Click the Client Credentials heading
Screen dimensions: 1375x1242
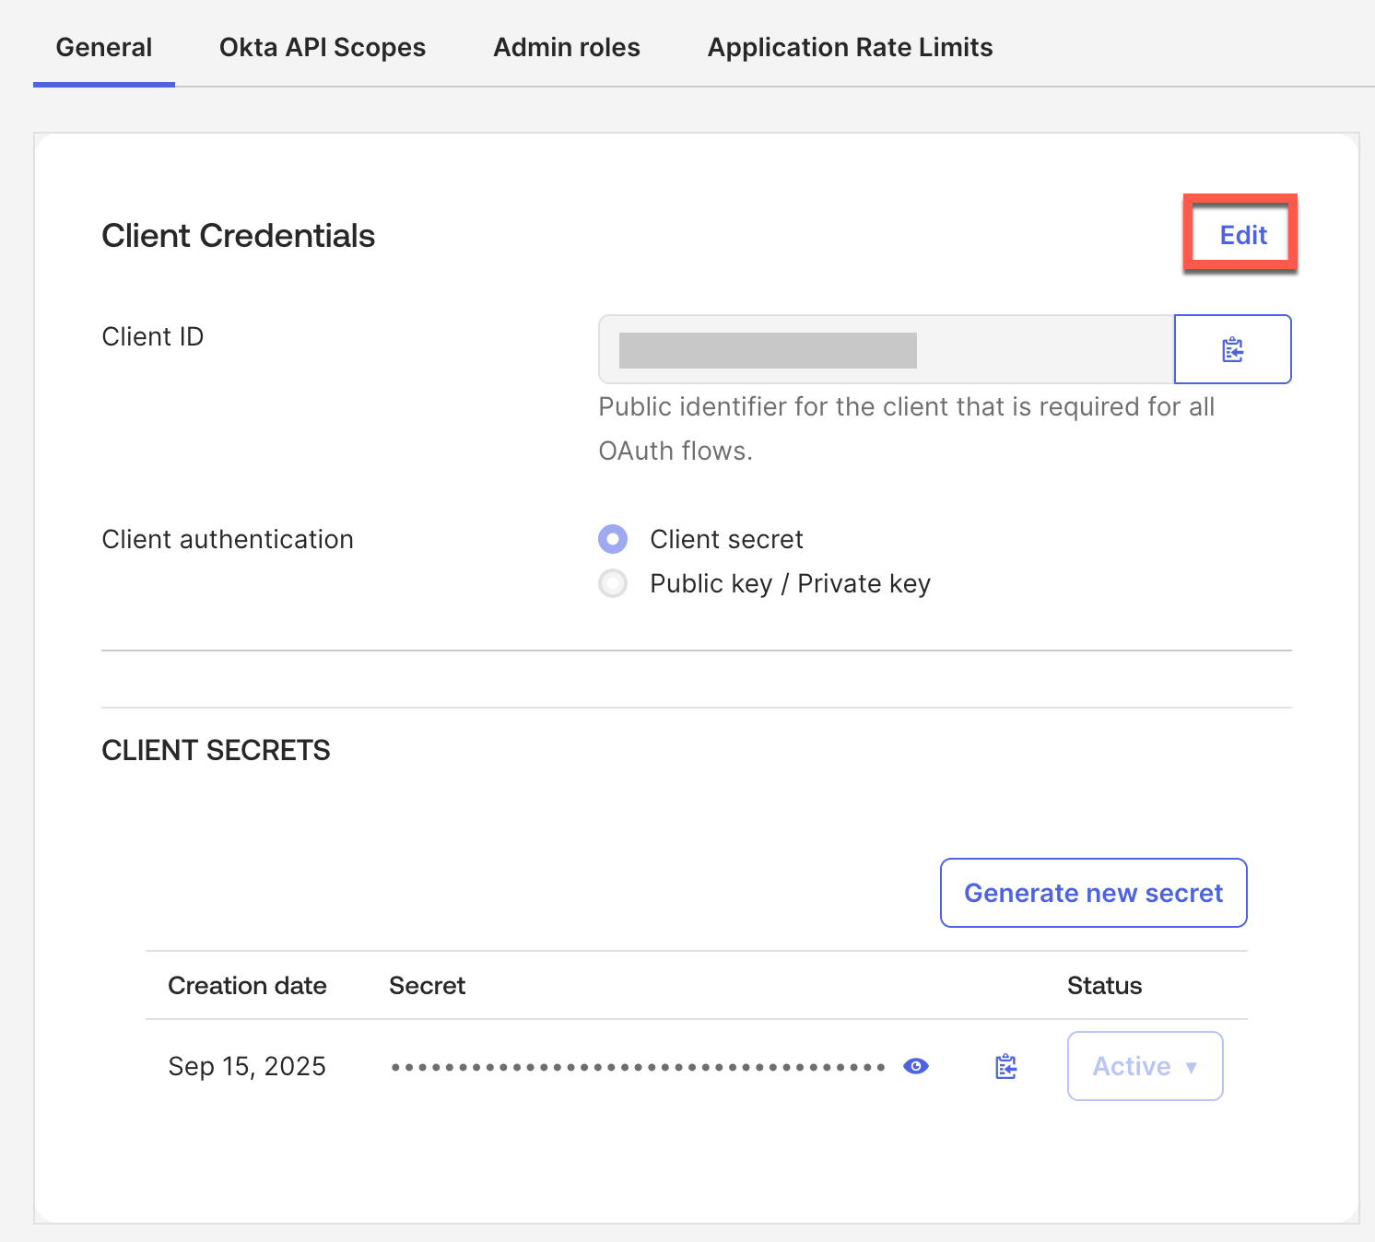tap(238, 236)
